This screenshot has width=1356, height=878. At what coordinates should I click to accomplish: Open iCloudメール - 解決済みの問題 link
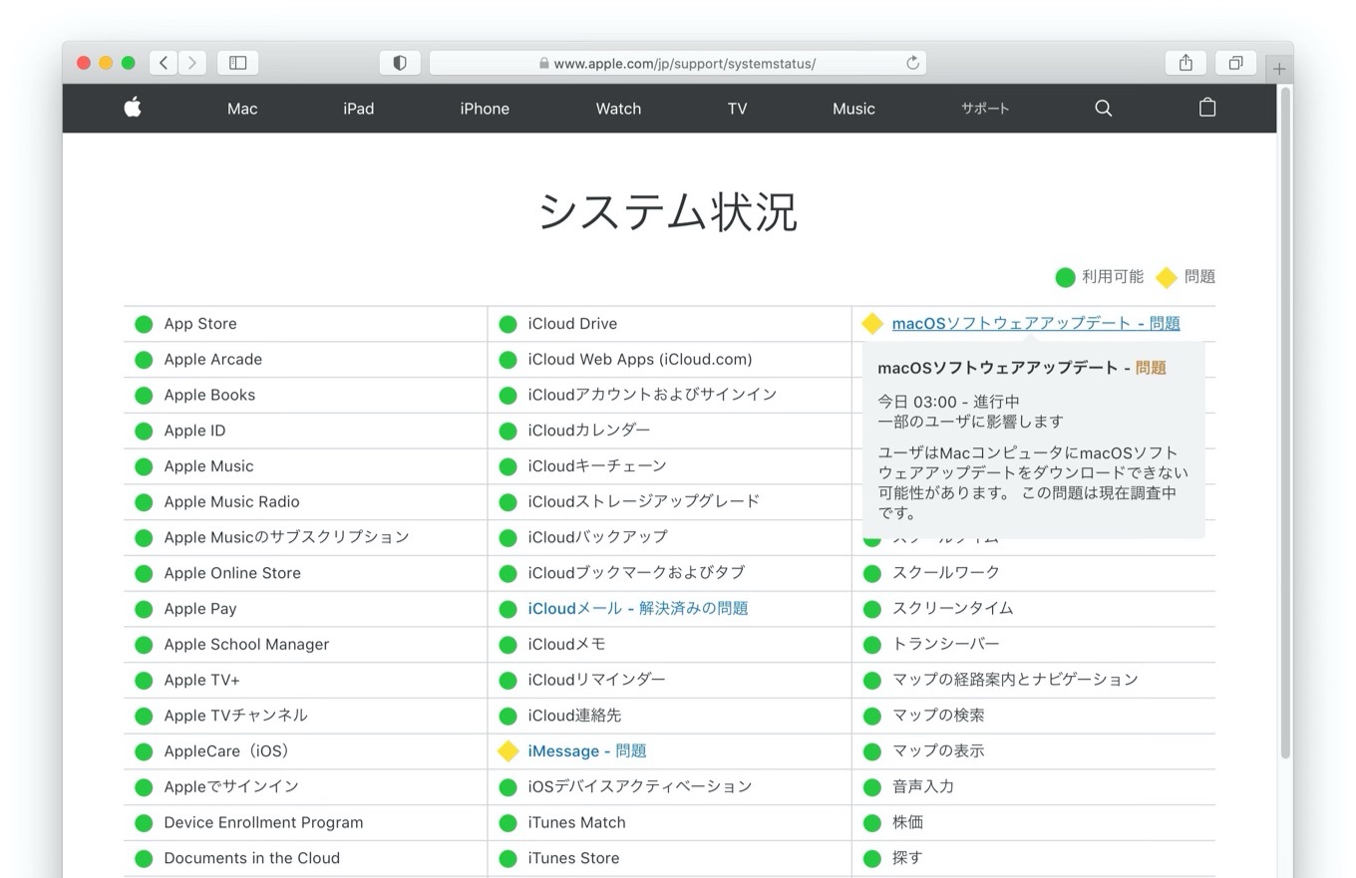(x=638, y=608)
